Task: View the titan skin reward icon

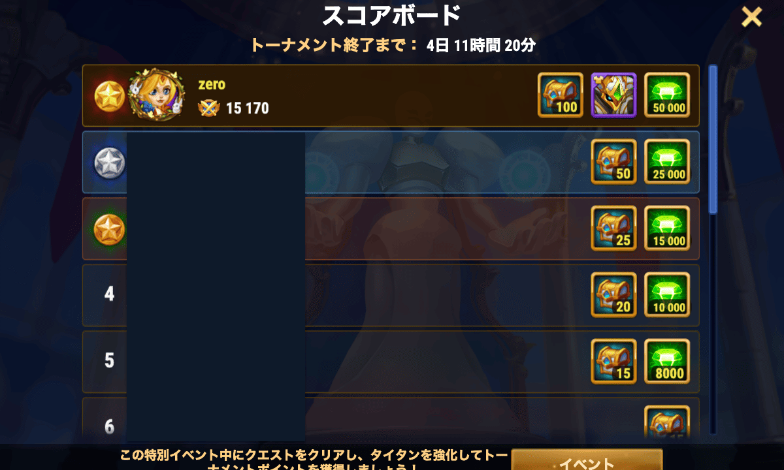Action: [613, 95]
